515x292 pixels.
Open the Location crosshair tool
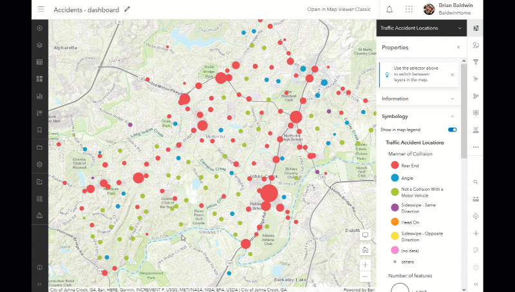pyautogui.click(x=476, y=233)
